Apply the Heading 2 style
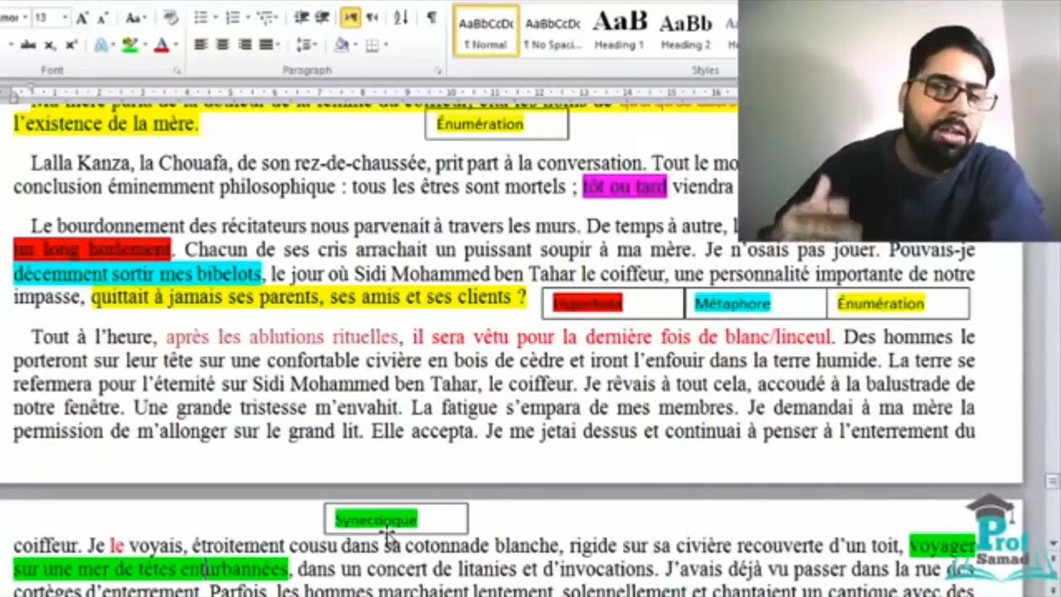The width and height of the screenshot is (1061, 597). pos(686,31)
